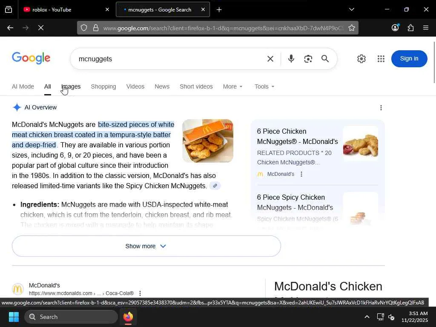Open the list all tabs dropdown
The image size is (436, 327).
(352, 9)
